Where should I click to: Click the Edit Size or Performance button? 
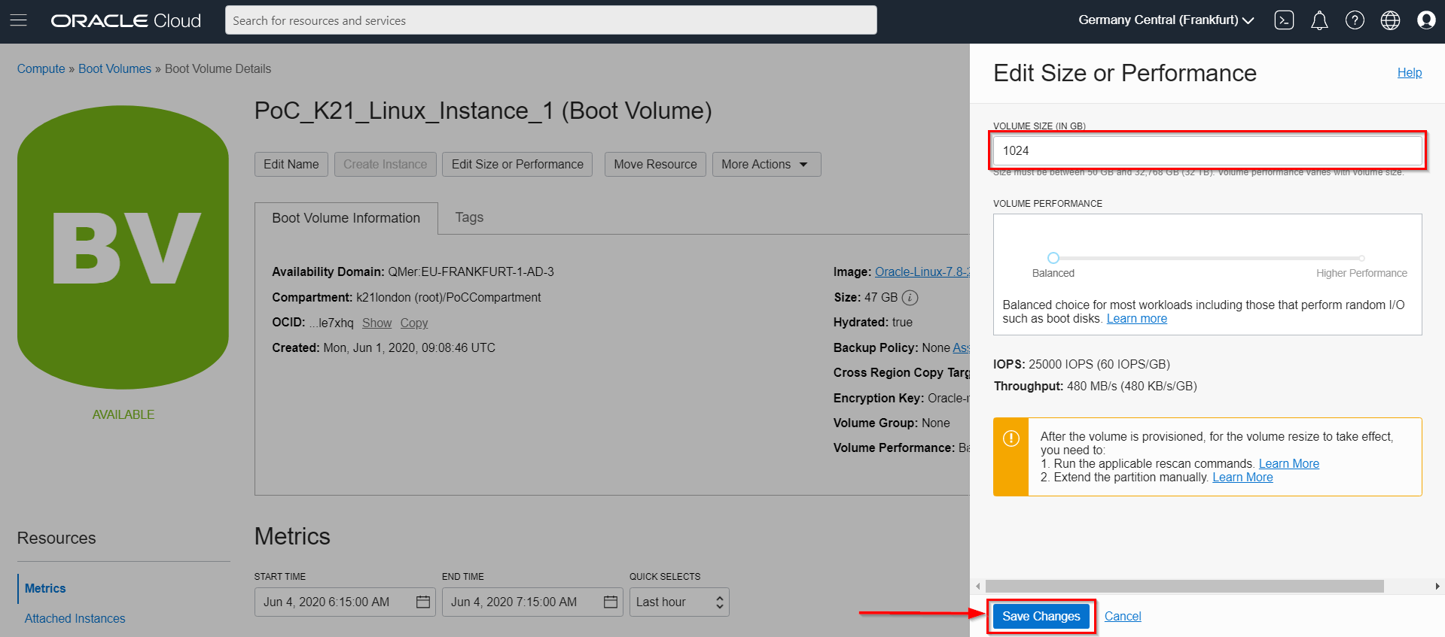pyautogui.click(x=517, y=164)
